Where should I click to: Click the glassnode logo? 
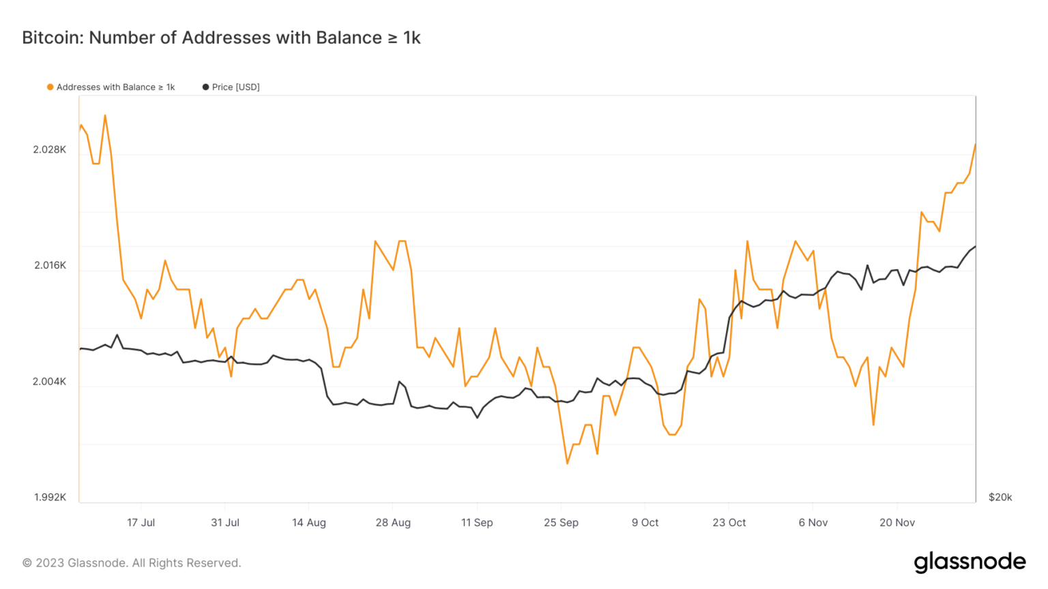point(970,562)
